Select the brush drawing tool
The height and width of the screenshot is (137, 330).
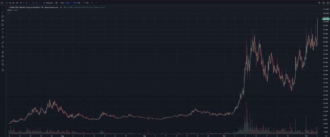[x=3, y=29]
